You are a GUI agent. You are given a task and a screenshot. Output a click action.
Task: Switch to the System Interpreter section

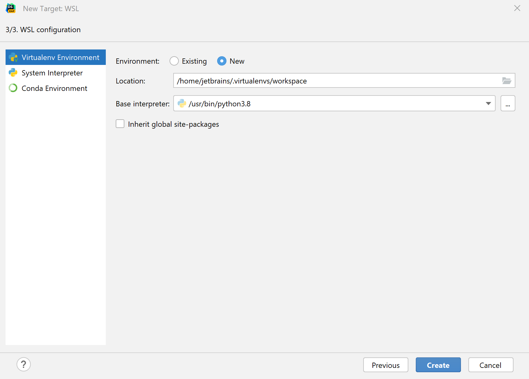click(x=52, y=73)
